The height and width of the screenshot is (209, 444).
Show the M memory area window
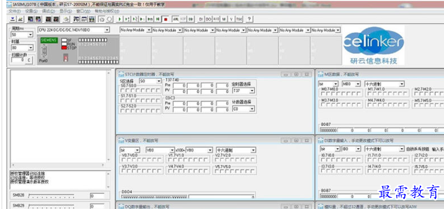click(x=224, y=19)
